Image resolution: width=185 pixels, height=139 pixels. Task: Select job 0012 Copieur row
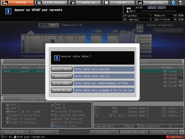point(24,71)
